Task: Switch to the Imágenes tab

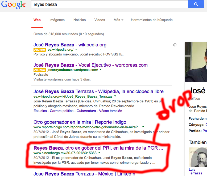Action: pyautogui.click(x=57, y=20)
